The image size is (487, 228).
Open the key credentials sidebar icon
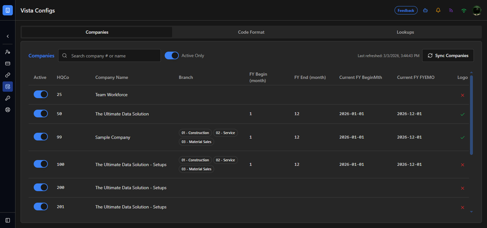(8, 98)
